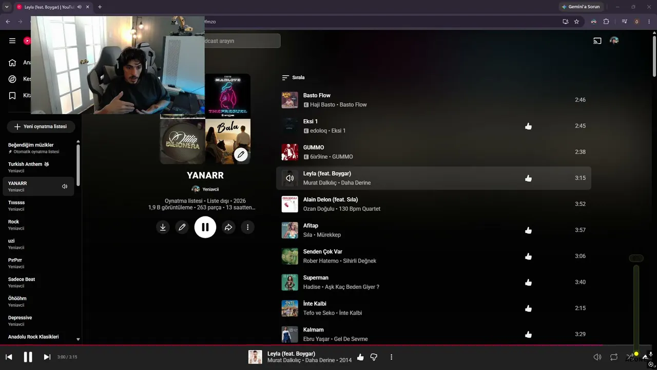Change the playlist cover via the cover's pencil
Viewport: 657px width, 370px height.
[x=241, y=154]
